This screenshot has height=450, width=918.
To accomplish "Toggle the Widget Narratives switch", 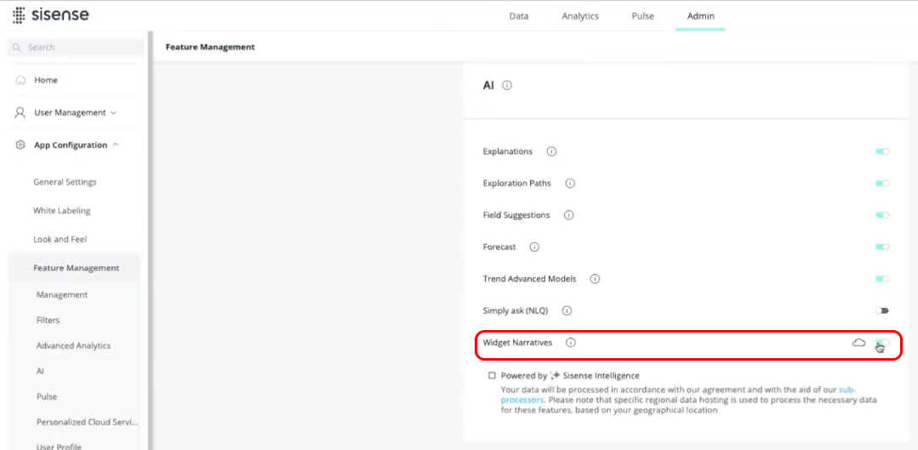I will coord(881,342).
